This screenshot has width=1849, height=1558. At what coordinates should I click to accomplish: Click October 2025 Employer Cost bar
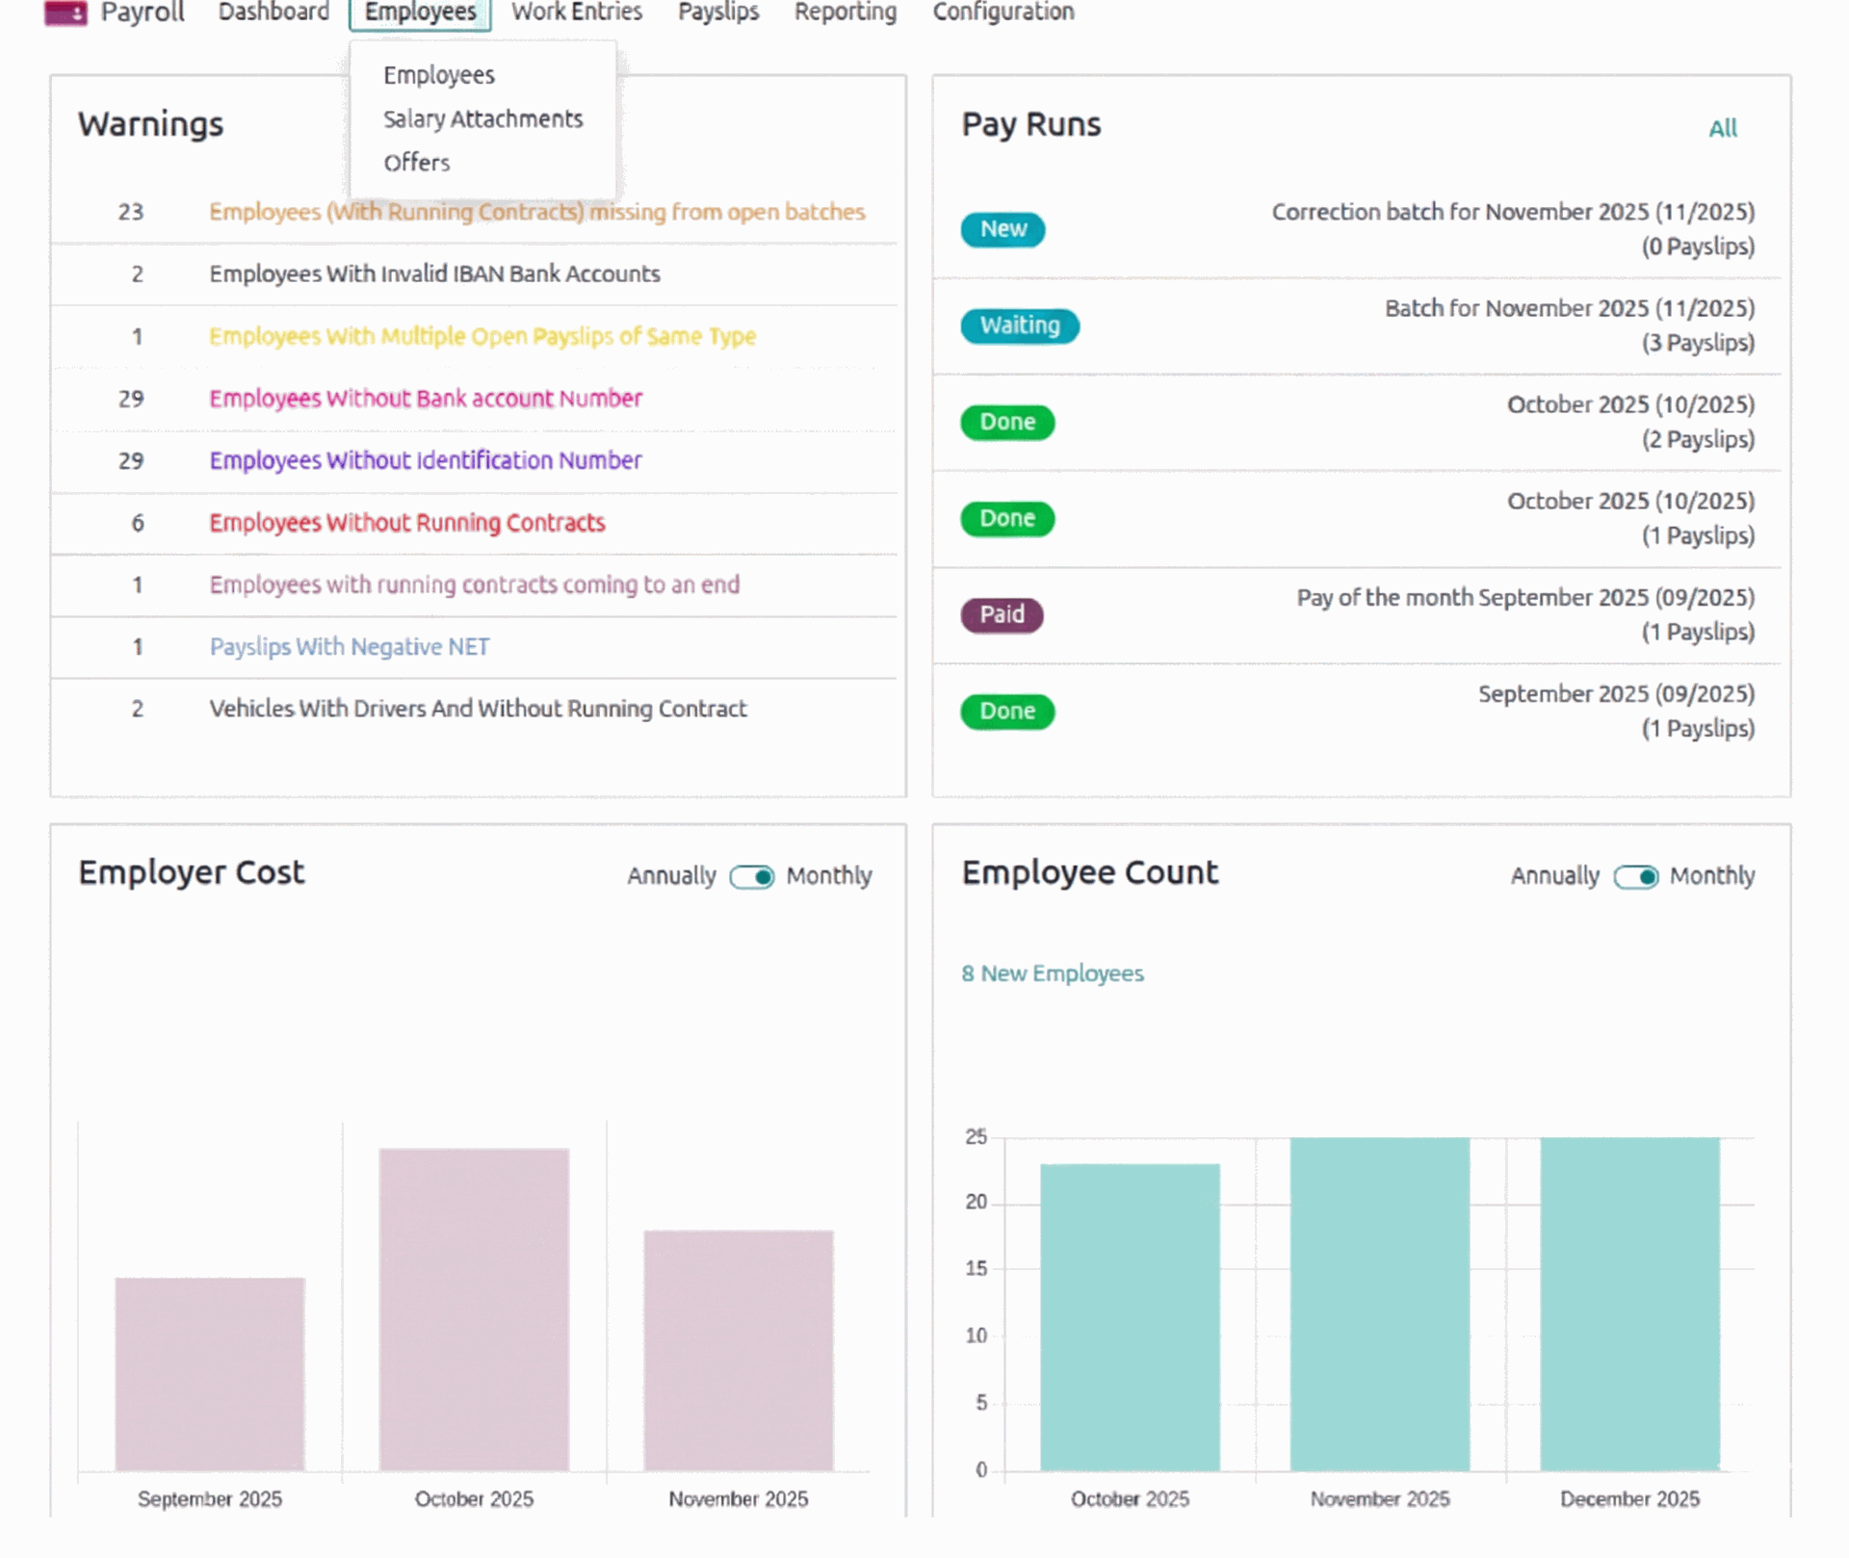pyautogui.click(x=474, y=1308)
